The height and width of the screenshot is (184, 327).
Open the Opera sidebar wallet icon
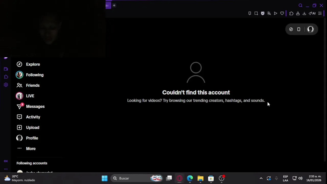point(6,69)
